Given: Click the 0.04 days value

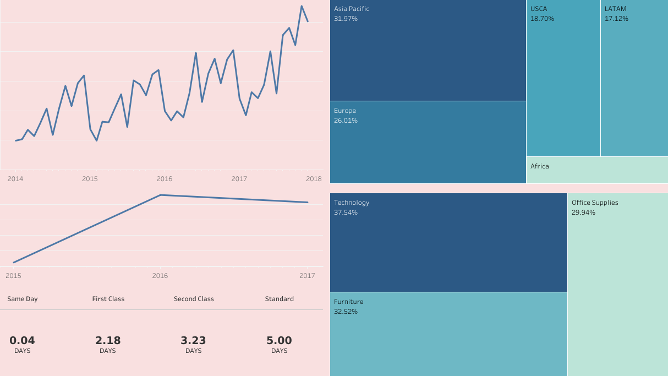Looking at the screenshot, I should pyautogui.click(x=23, y=341).
